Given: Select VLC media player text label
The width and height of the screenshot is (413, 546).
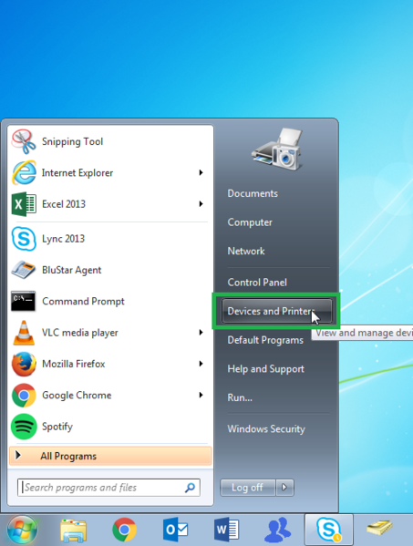Looking at the screenshot, I should coord(79,333).
